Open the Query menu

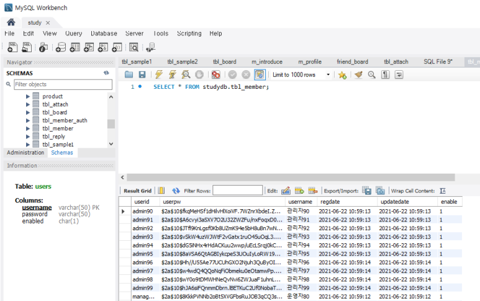click(73, 34)
